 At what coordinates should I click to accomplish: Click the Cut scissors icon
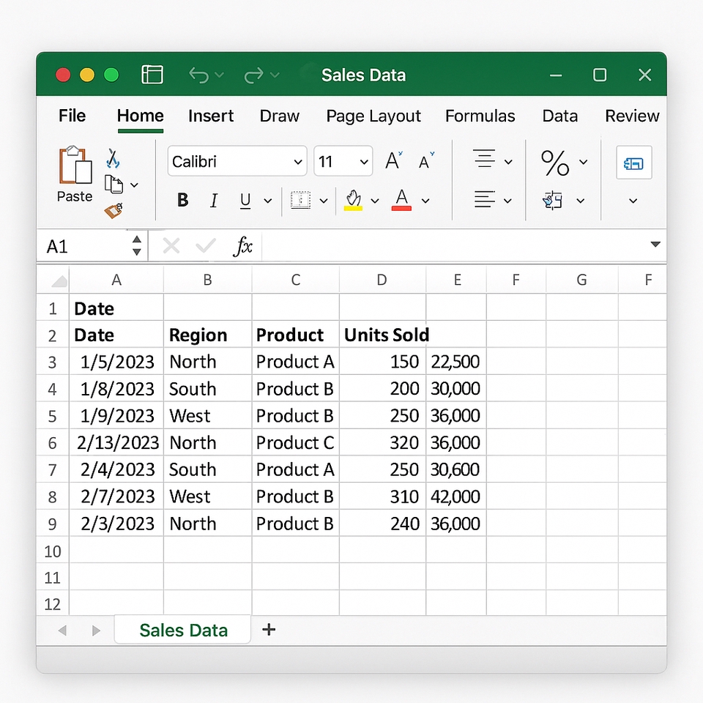click(113, 158)
